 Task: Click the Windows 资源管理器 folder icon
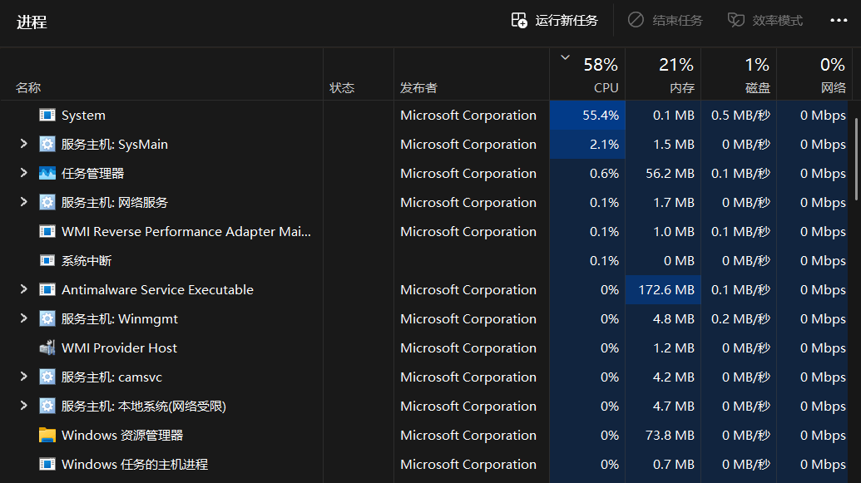pos(47,436)
